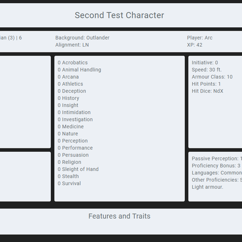
Task: Select the Perception skill line
Action: click(x=73, y=141)
